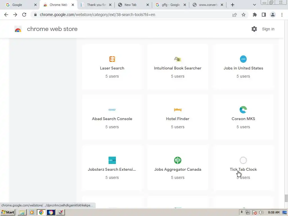Go back with the browser back arrow
288x216 pixels.
tap(6, 15)
